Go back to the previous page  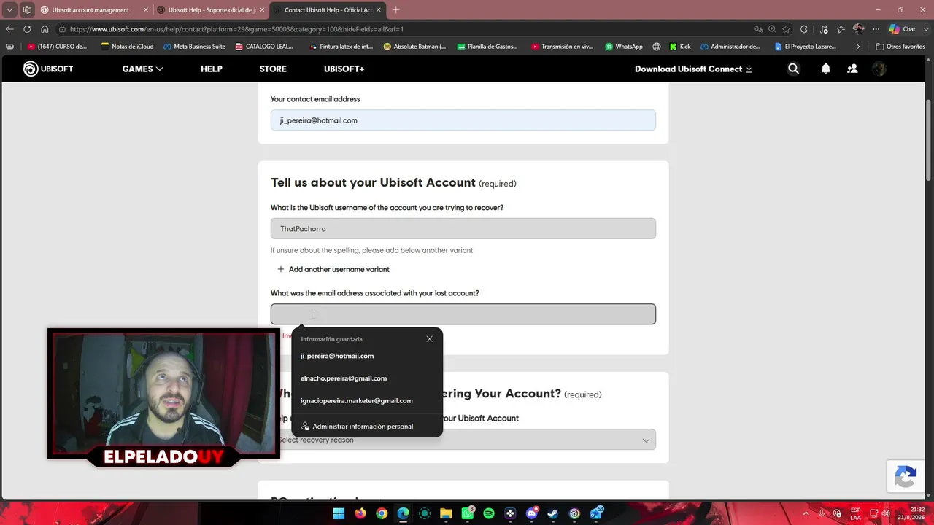9,29
